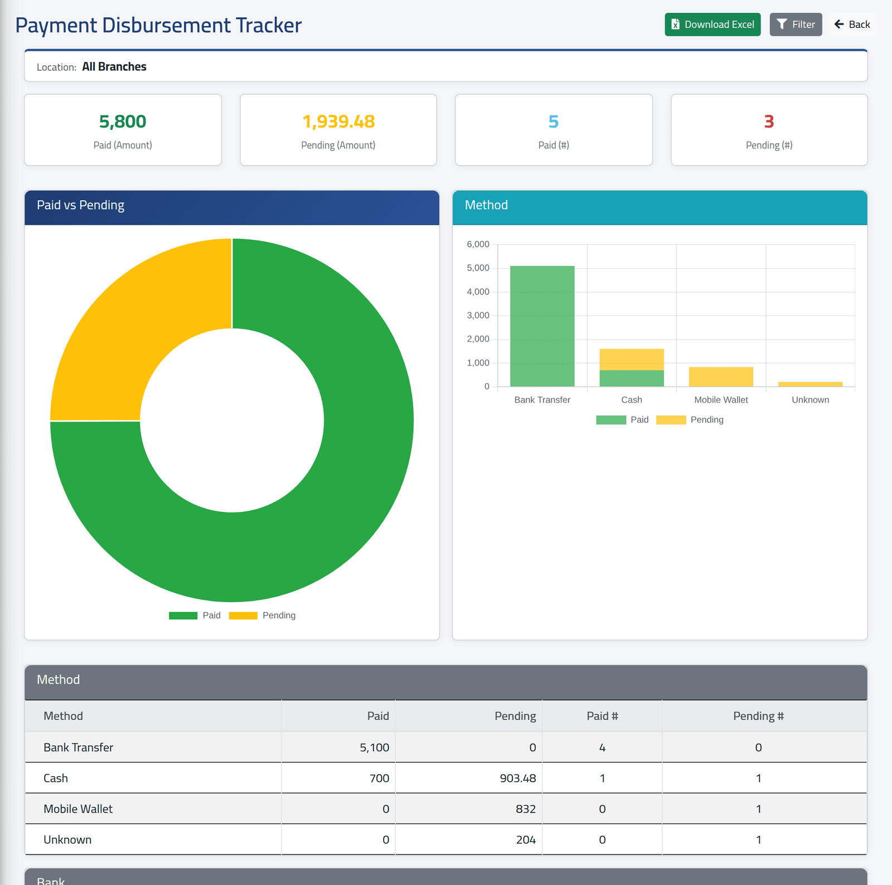
Task: Click the Bank Transfer axis label
Action: click(x=542, y=400)
